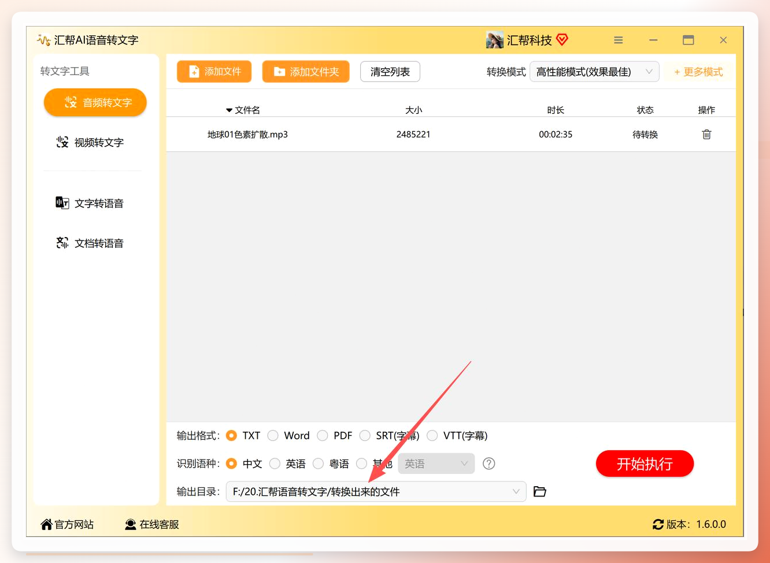Choose the VTT subtitle output format
Screen dimensions: 770x563
[432, 435]
